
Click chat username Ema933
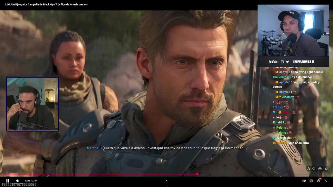(279, 122)
